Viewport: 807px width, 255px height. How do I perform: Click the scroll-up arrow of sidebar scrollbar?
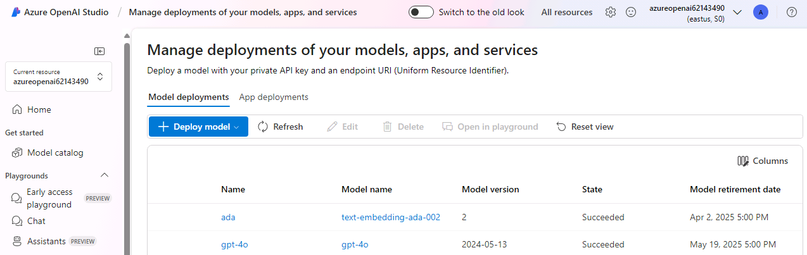(x=127, y=35)
